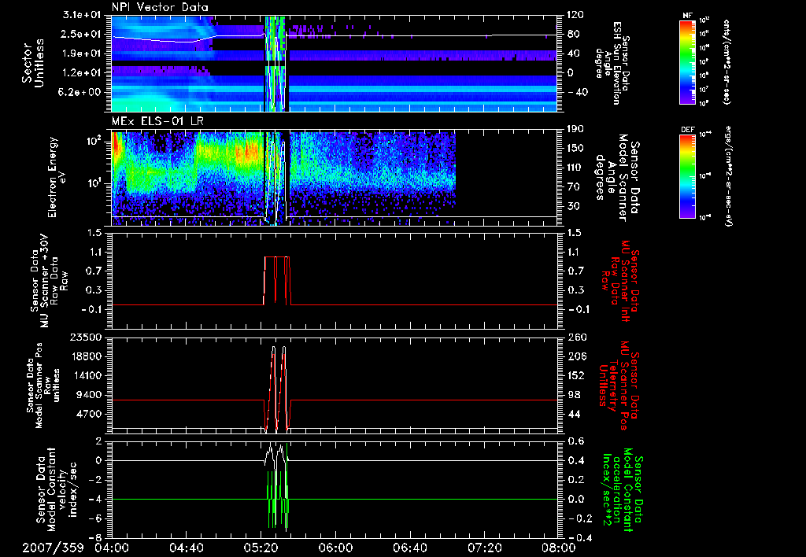Click the NPI Vector Data panel title
This screenshot has height=557, width=806.
tap(160, 7)
